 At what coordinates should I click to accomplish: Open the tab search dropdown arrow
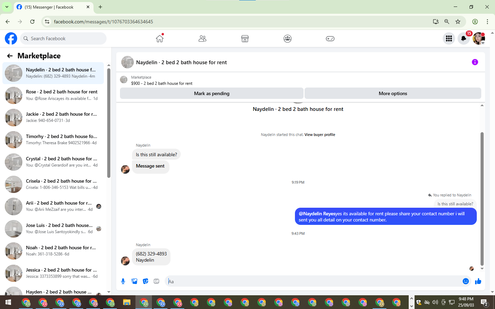(7, 7)
